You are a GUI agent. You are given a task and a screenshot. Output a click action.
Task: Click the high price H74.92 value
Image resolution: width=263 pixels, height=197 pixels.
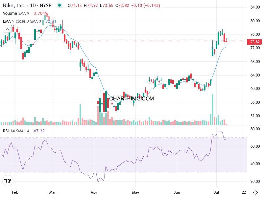[91, 6]
